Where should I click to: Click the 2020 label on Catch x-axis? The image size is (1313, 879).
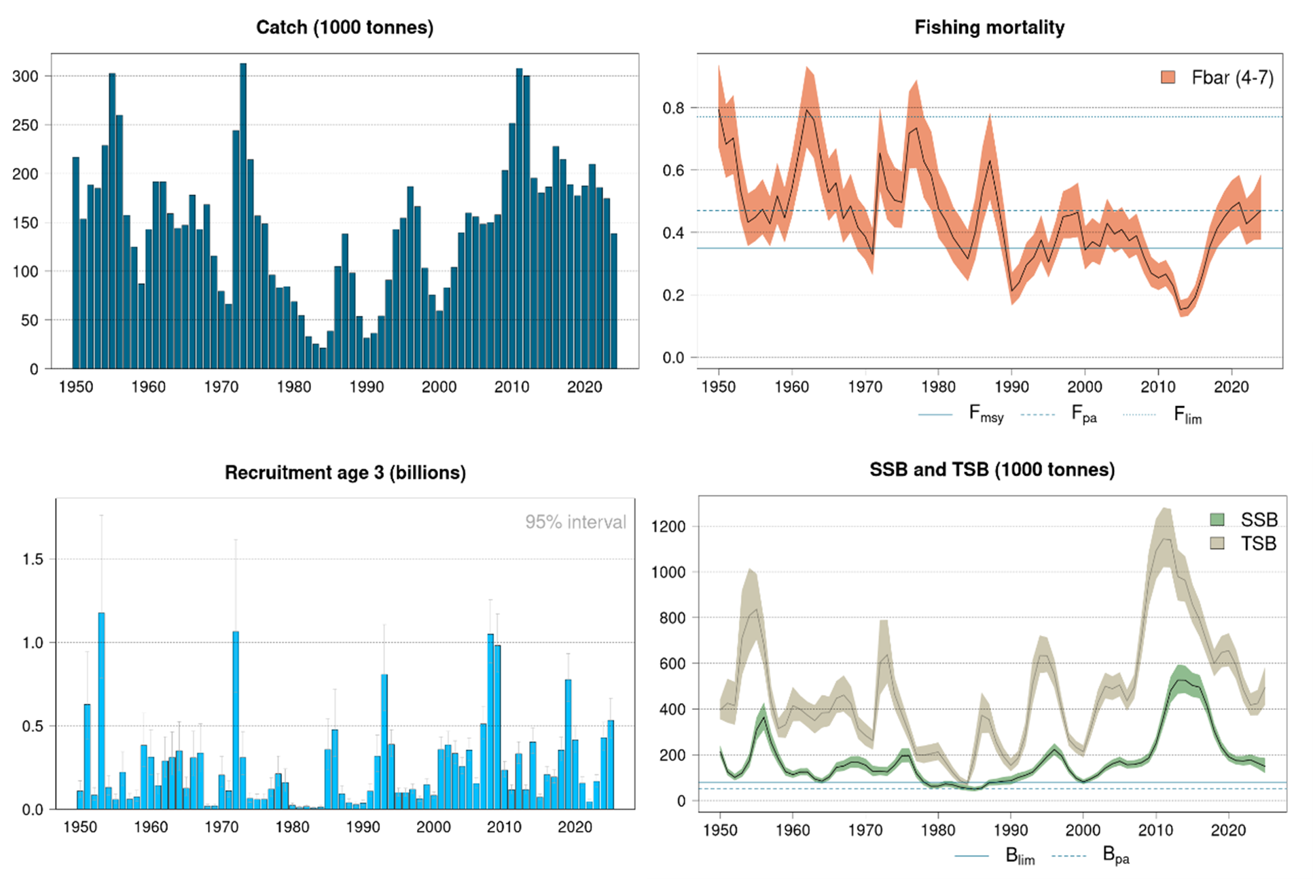[584, 387]
